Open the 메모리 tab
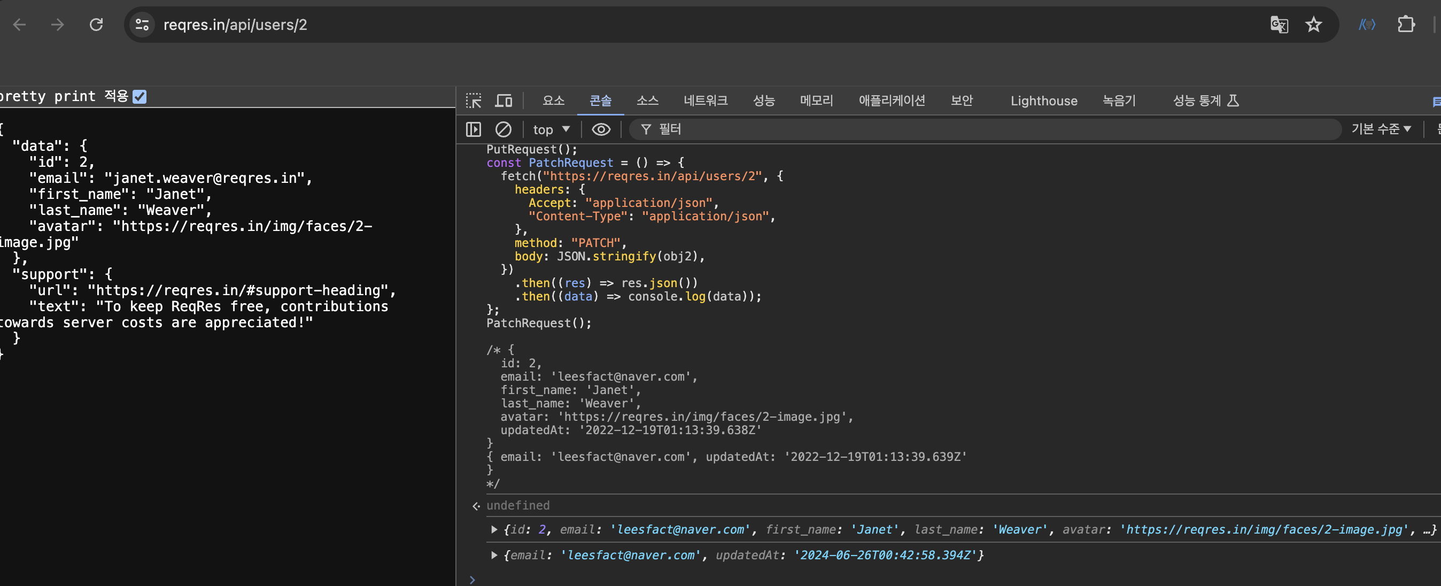This screenshot has width=1441, height=586. coord(816,101)
